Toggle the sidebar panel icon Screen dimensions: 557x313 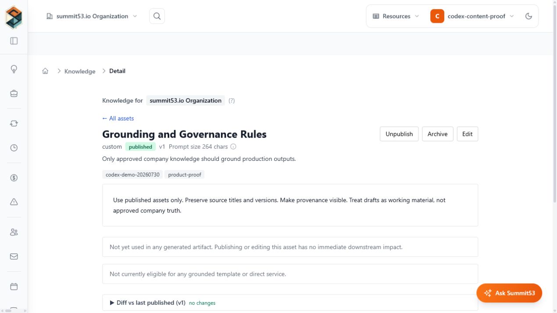coord(14,41)
